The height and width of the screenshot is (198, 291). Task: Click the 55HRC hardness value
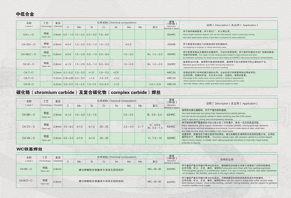[x=171, y=34]
